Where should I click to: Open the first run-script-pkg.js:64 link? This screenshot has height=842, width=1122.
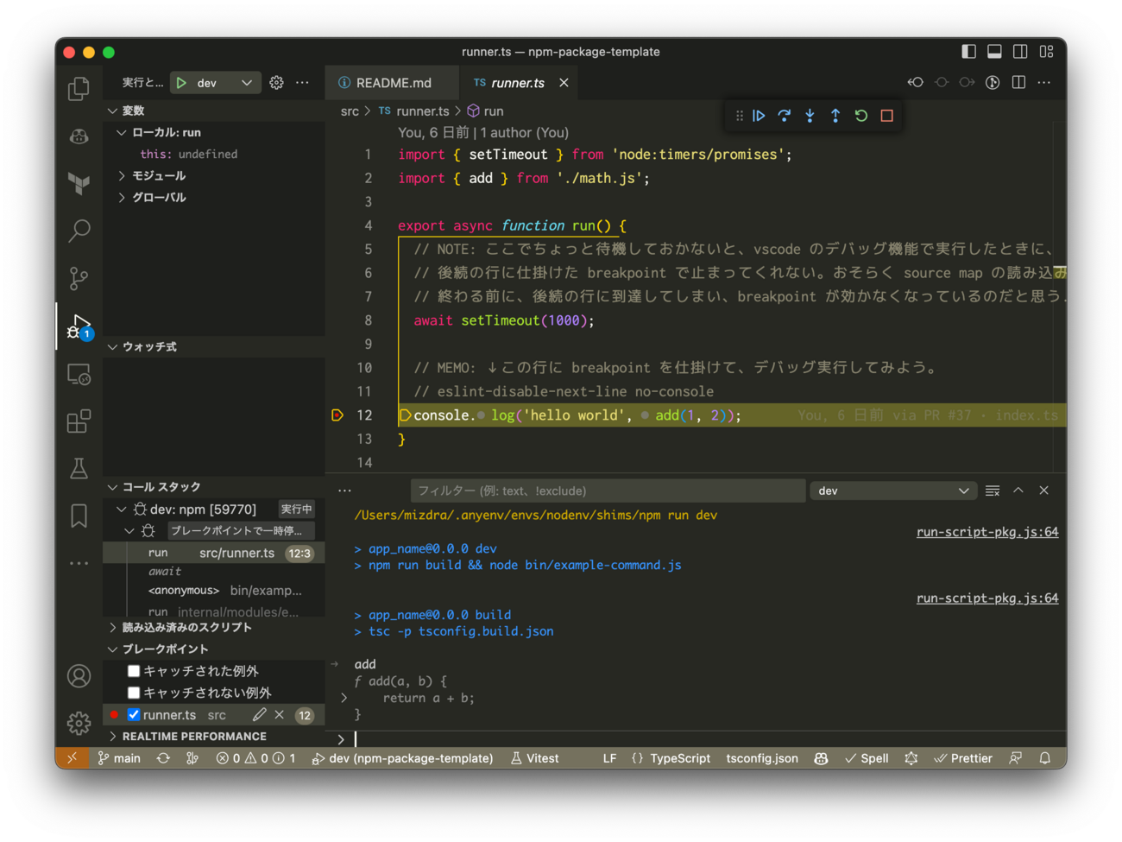pyautogui.click(x=987, y=532)
